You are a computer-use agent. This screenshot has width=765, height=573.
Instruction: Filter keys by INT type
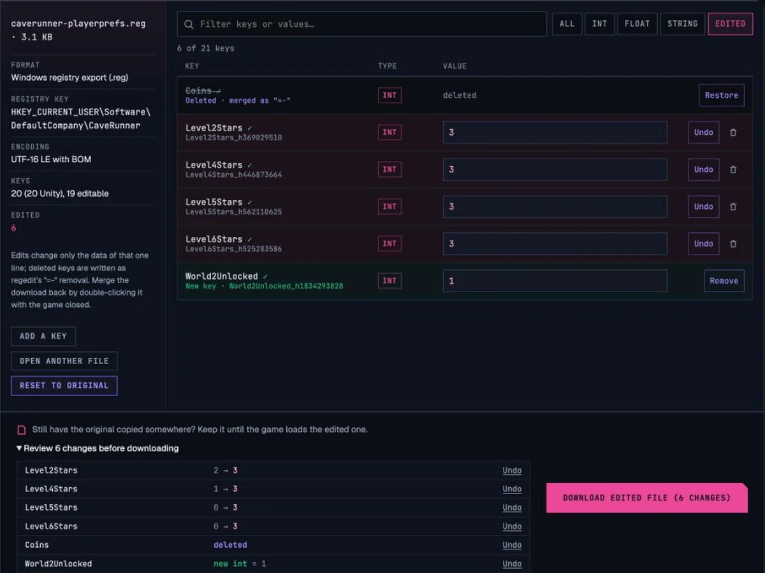(x=599, y=24)
